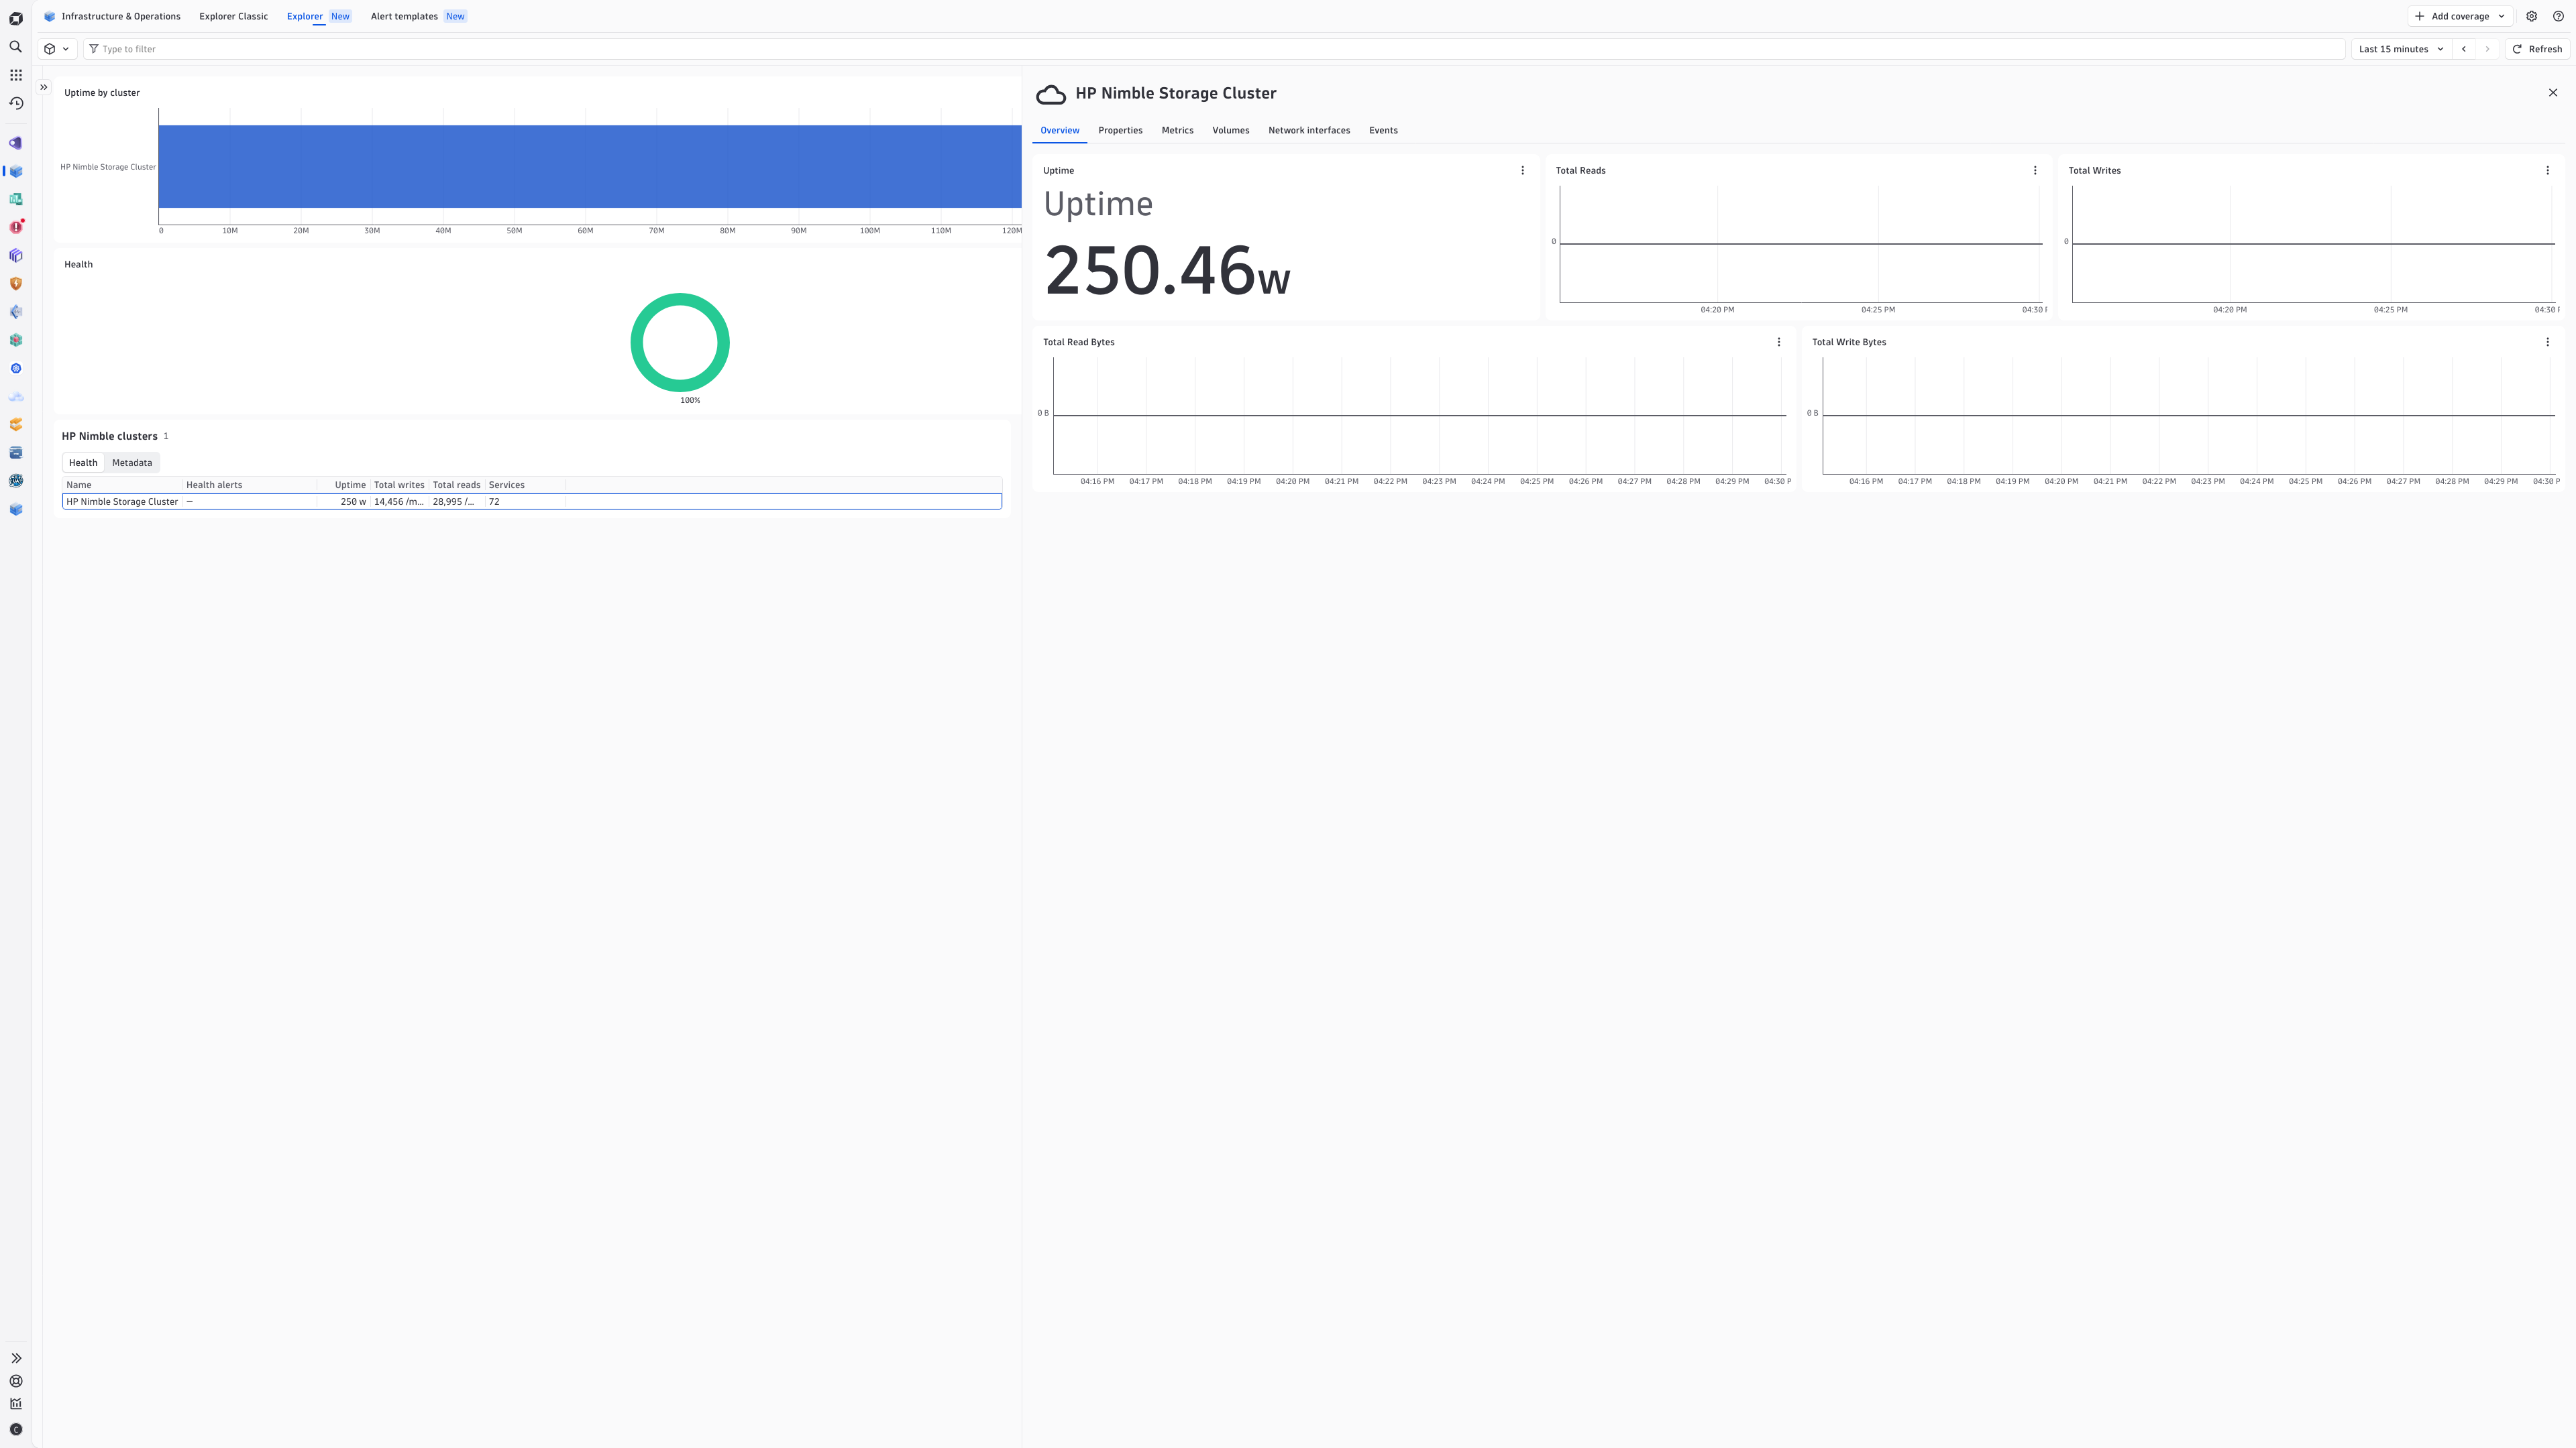Switch to the Volumes tab

(1230, 130)
